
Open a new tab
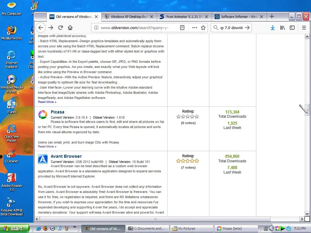coord(272,17)
